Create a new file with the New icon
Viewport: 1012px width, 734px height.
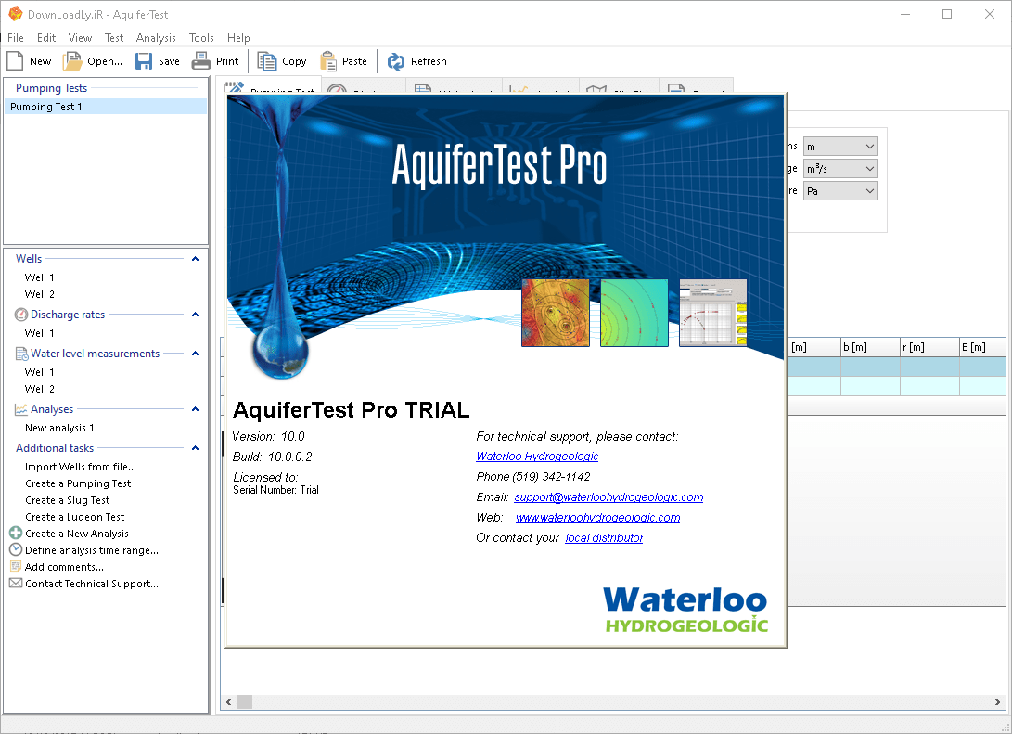click(13, 60)
